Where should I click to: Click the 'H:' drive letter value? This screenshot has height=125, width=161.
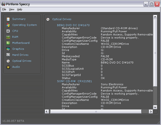(102, 106)
